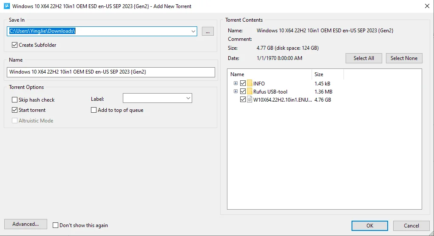Image resolution: width=434 pixels, height=236 pixels.
Task: Click the Select None button
Action: pyautogui.click(x=404, y=58)
